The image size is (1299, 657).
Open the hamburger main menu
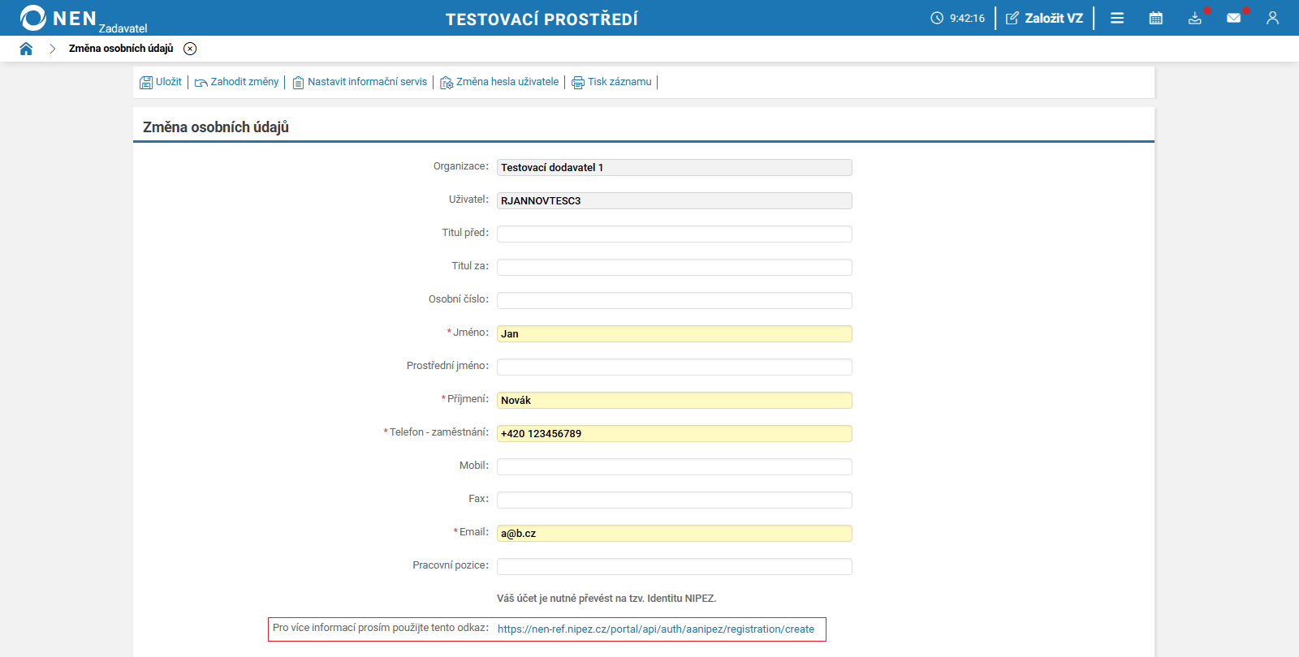[x=1117, y=18]
